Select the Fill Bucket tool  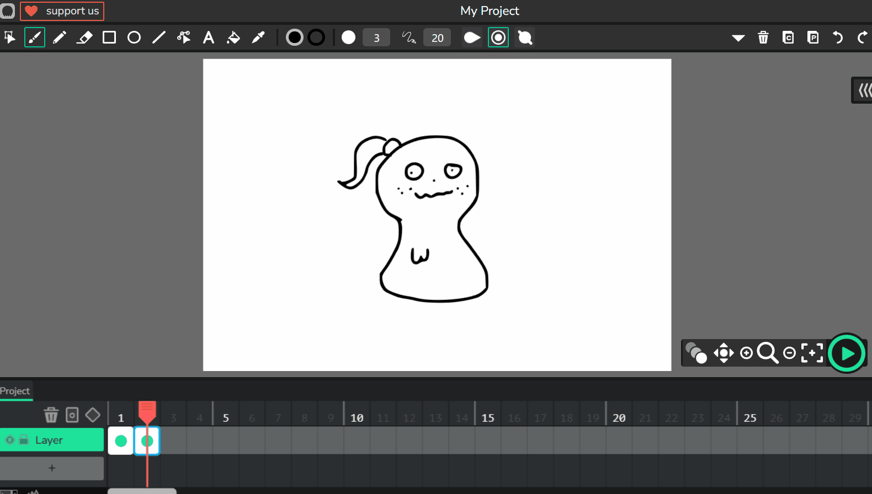pos(233,37)
